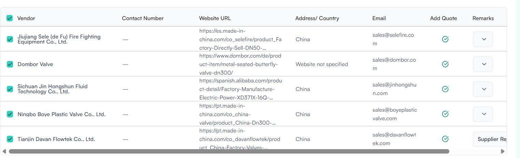The width and height of the screenshot is (520, 158).
Task: Click Add Quote icon for Dombor Valve
Action: [445, 64]
